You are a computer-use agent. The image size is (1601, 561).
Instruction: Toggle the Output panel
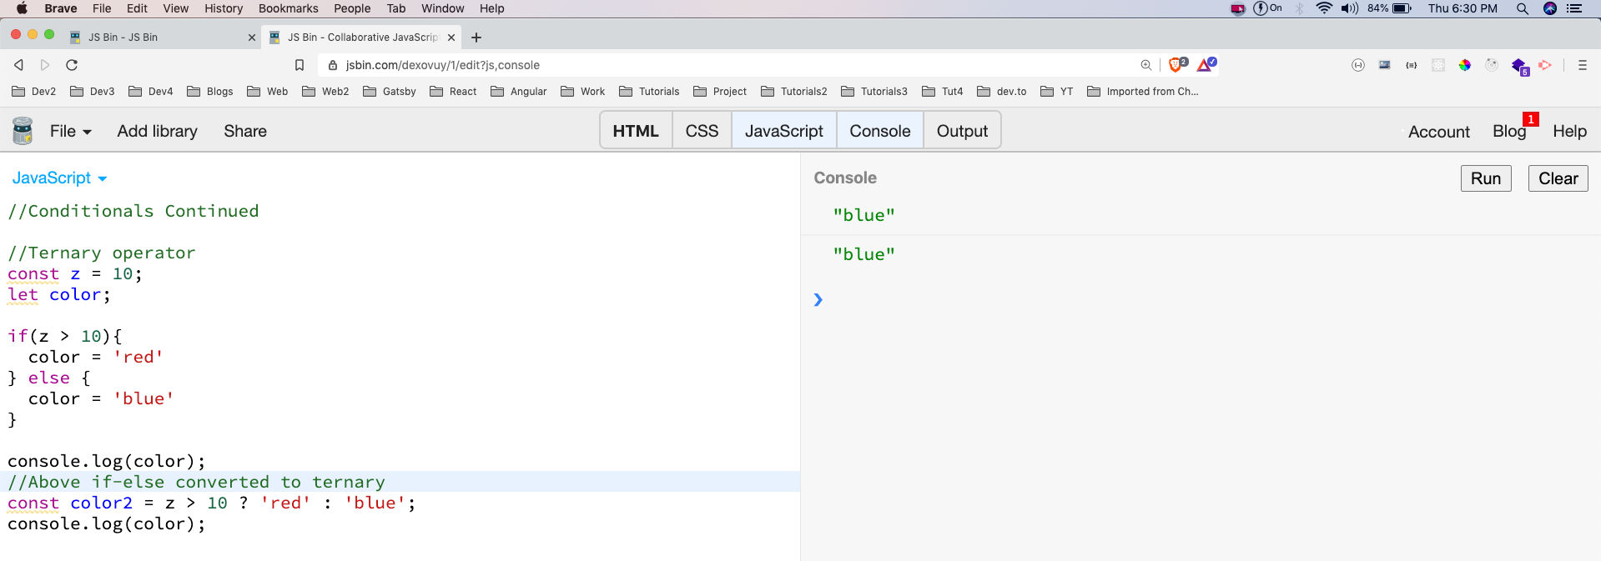pos(962,131)
